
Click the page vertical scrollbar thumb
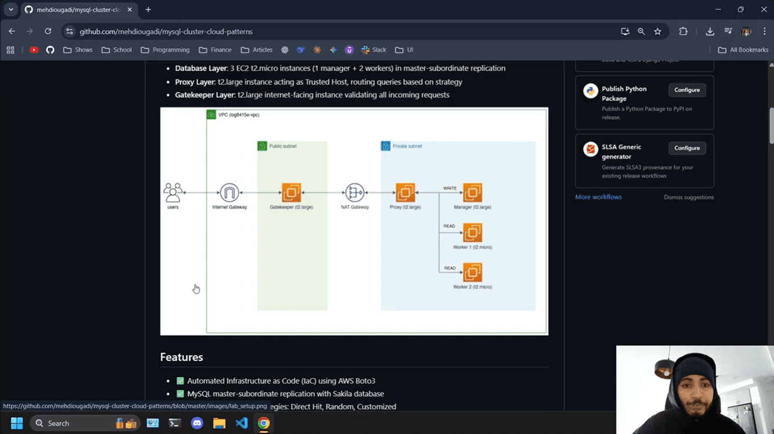(771, 126)
